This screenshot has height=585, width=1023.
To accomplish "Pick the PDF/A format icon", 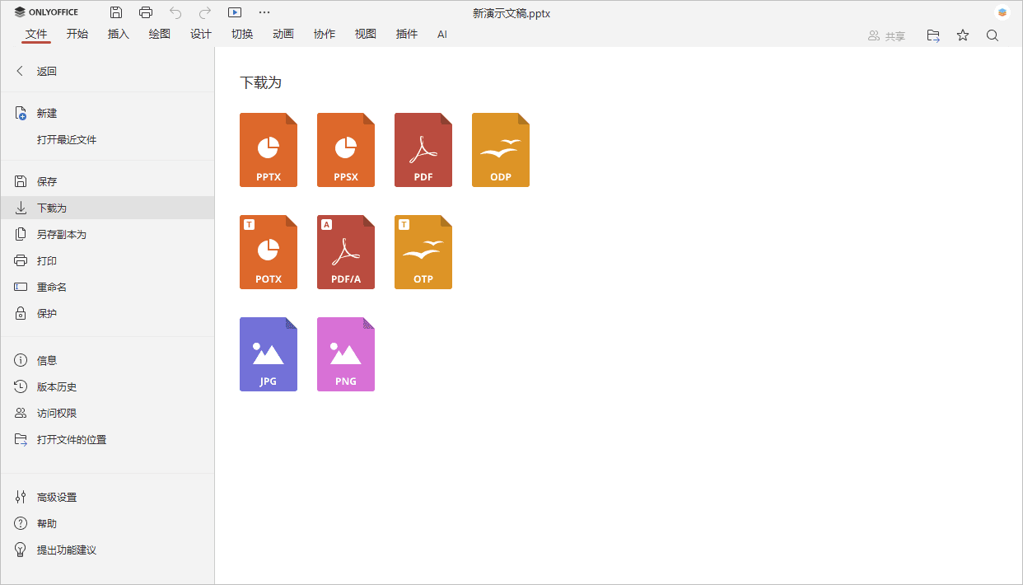I will click(x=346, y=252).
